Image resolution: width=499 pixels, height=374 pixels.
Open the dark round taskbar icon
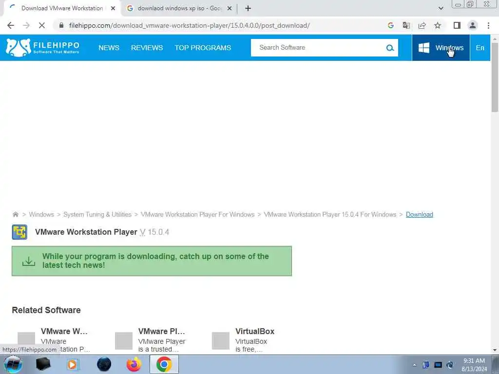pos(104,364)
